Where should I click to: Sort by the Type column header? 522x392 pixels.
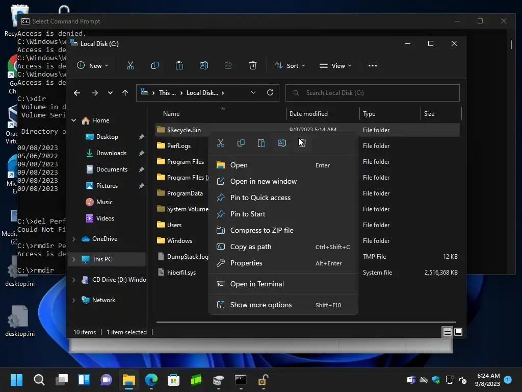[369, 114]
